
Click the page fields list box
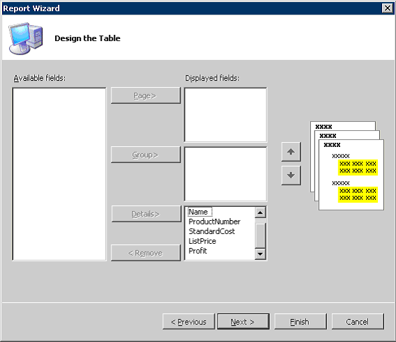click(x=225, y=115)
